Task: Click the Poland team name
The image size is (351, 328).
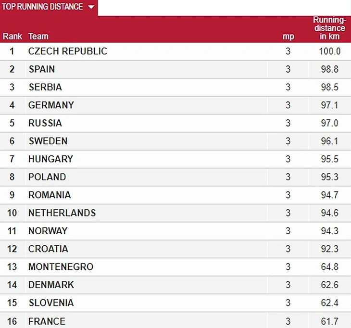Action: click(47, 177)
